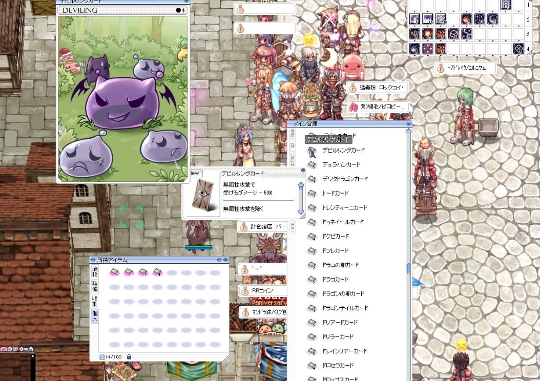Open the +7ドレイク/エルニウム vendor shop
Viewport: 540px width, 381px height.
[465, 68]
